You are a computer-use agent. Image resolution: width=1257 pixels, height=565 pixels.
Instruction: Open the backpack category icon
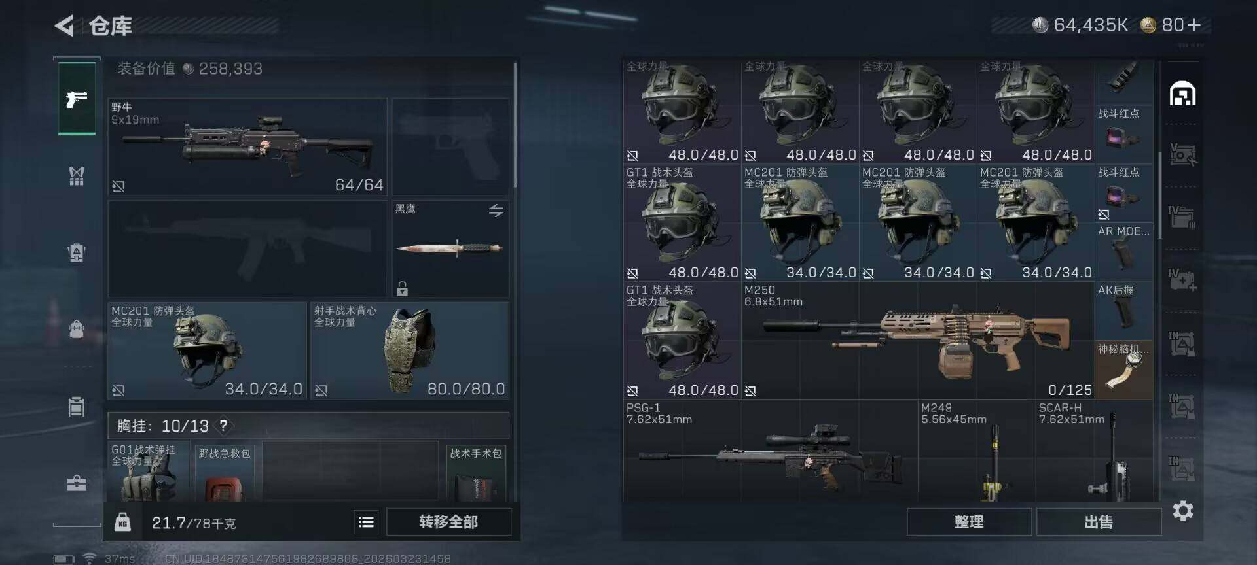77,329
